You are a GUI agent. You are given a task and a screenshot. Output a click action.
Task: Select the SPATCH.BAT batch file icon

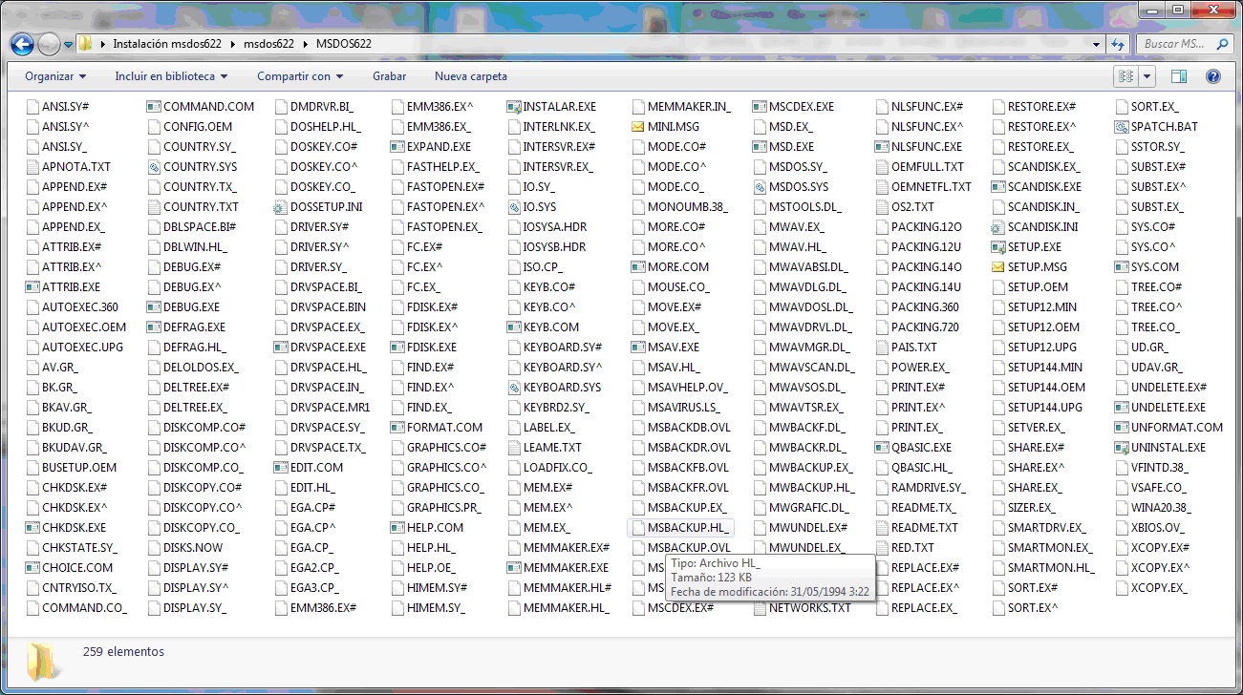point(1122,127)
